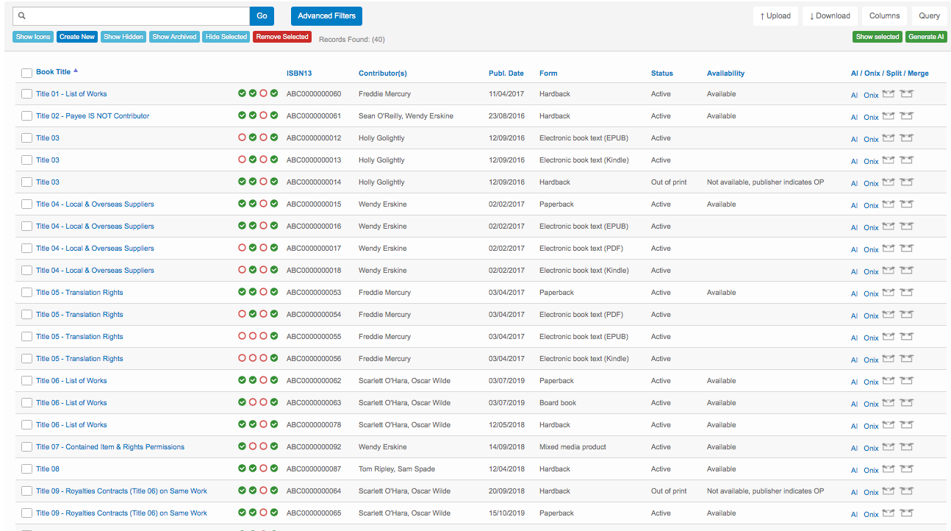Viewport: 951px width, 531px height.
Task: Tick the select-all checkbox in table header
Action: click(x=26, y=73)
